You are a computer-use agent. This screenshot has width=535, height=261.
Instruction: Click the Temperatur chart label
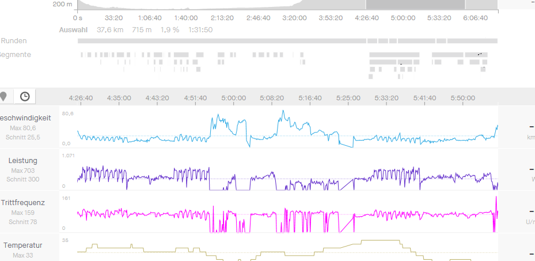[23, 245]
